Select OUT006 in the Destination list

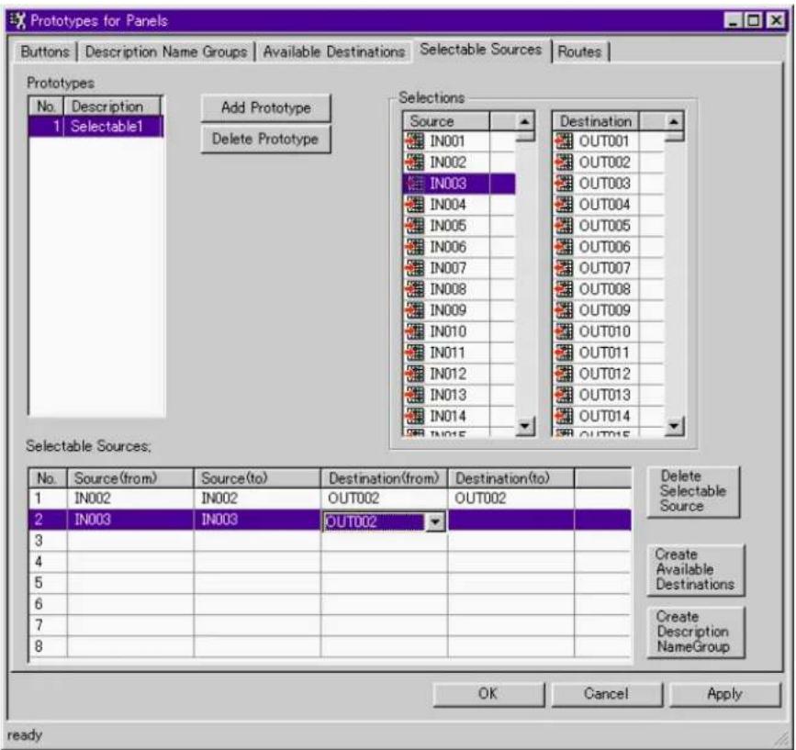[609, 247]
